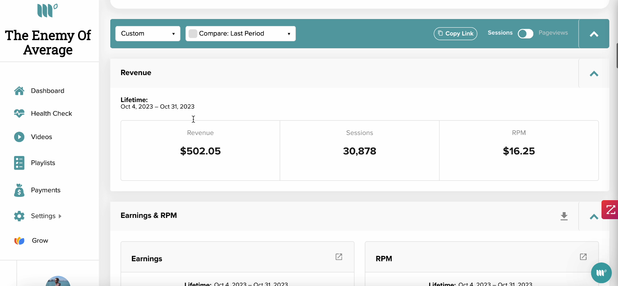Click The Enemy Of Average site title
The width and height of the screenshot is (618, 286).
48,43
